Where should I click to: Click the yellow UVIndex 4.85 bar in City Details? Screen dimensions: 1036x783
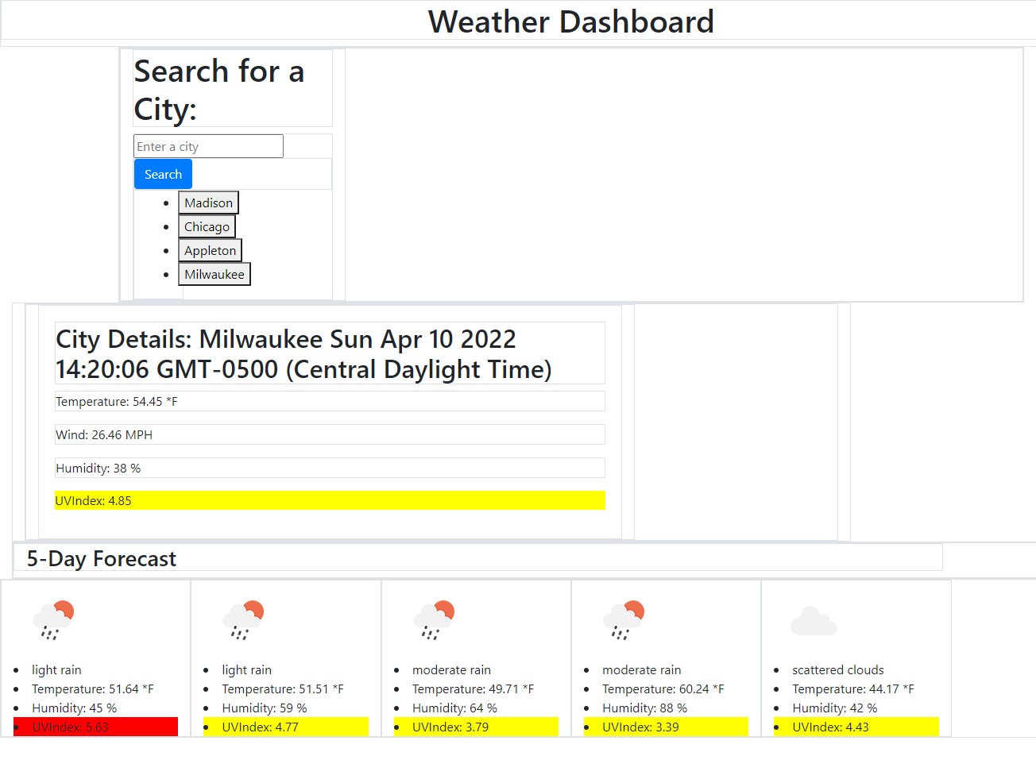coord(330,500)
